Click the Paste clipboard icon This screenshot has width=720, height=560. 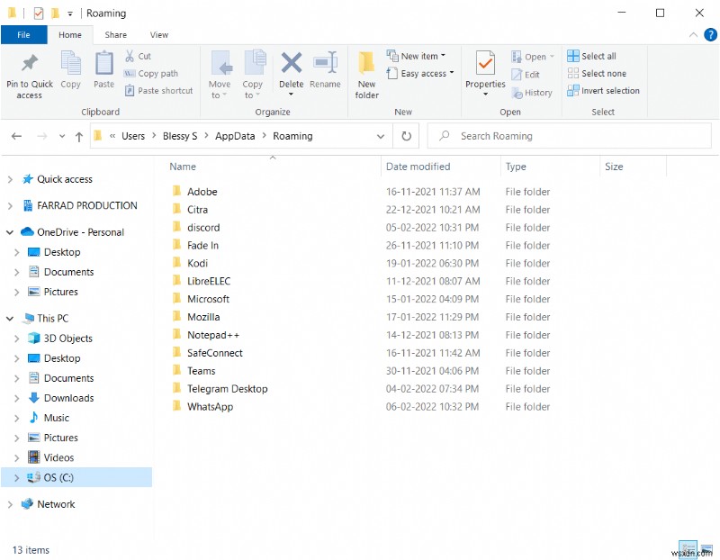[x=103, y=63]
